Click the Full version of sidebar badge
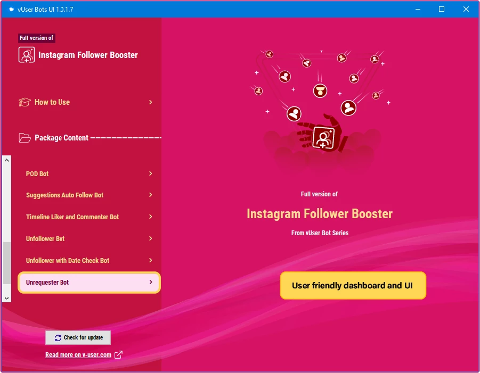Viewport: 480px width, 373px height. (x=37, y=38)
